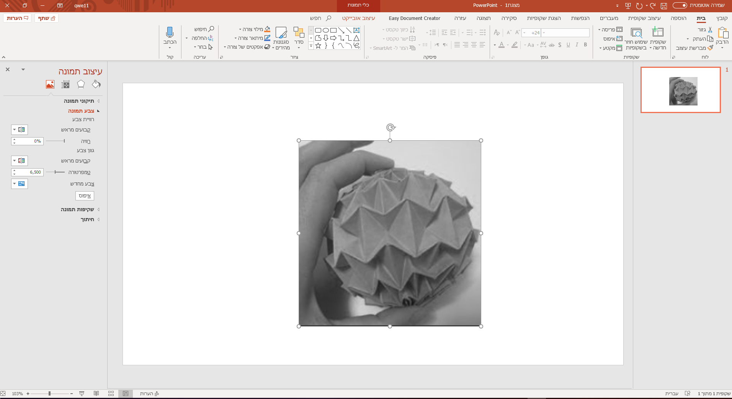Viewport: 732px width, 399px height.
Task: Switch to Picture tab icon in format pane
Action: pyautogui.click(x=50, y=84)
